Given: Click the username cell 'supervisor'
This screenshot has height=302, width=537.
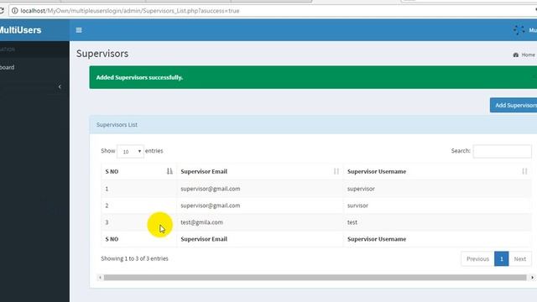Looking at the screenshot, I should pyautogui.click(x=361, y=189).
